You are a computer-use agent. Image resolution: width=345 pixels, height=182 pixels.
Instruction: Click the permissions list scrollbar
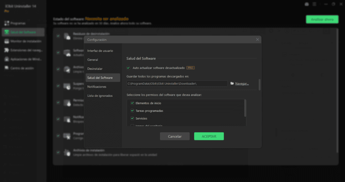tap(245, 108)
